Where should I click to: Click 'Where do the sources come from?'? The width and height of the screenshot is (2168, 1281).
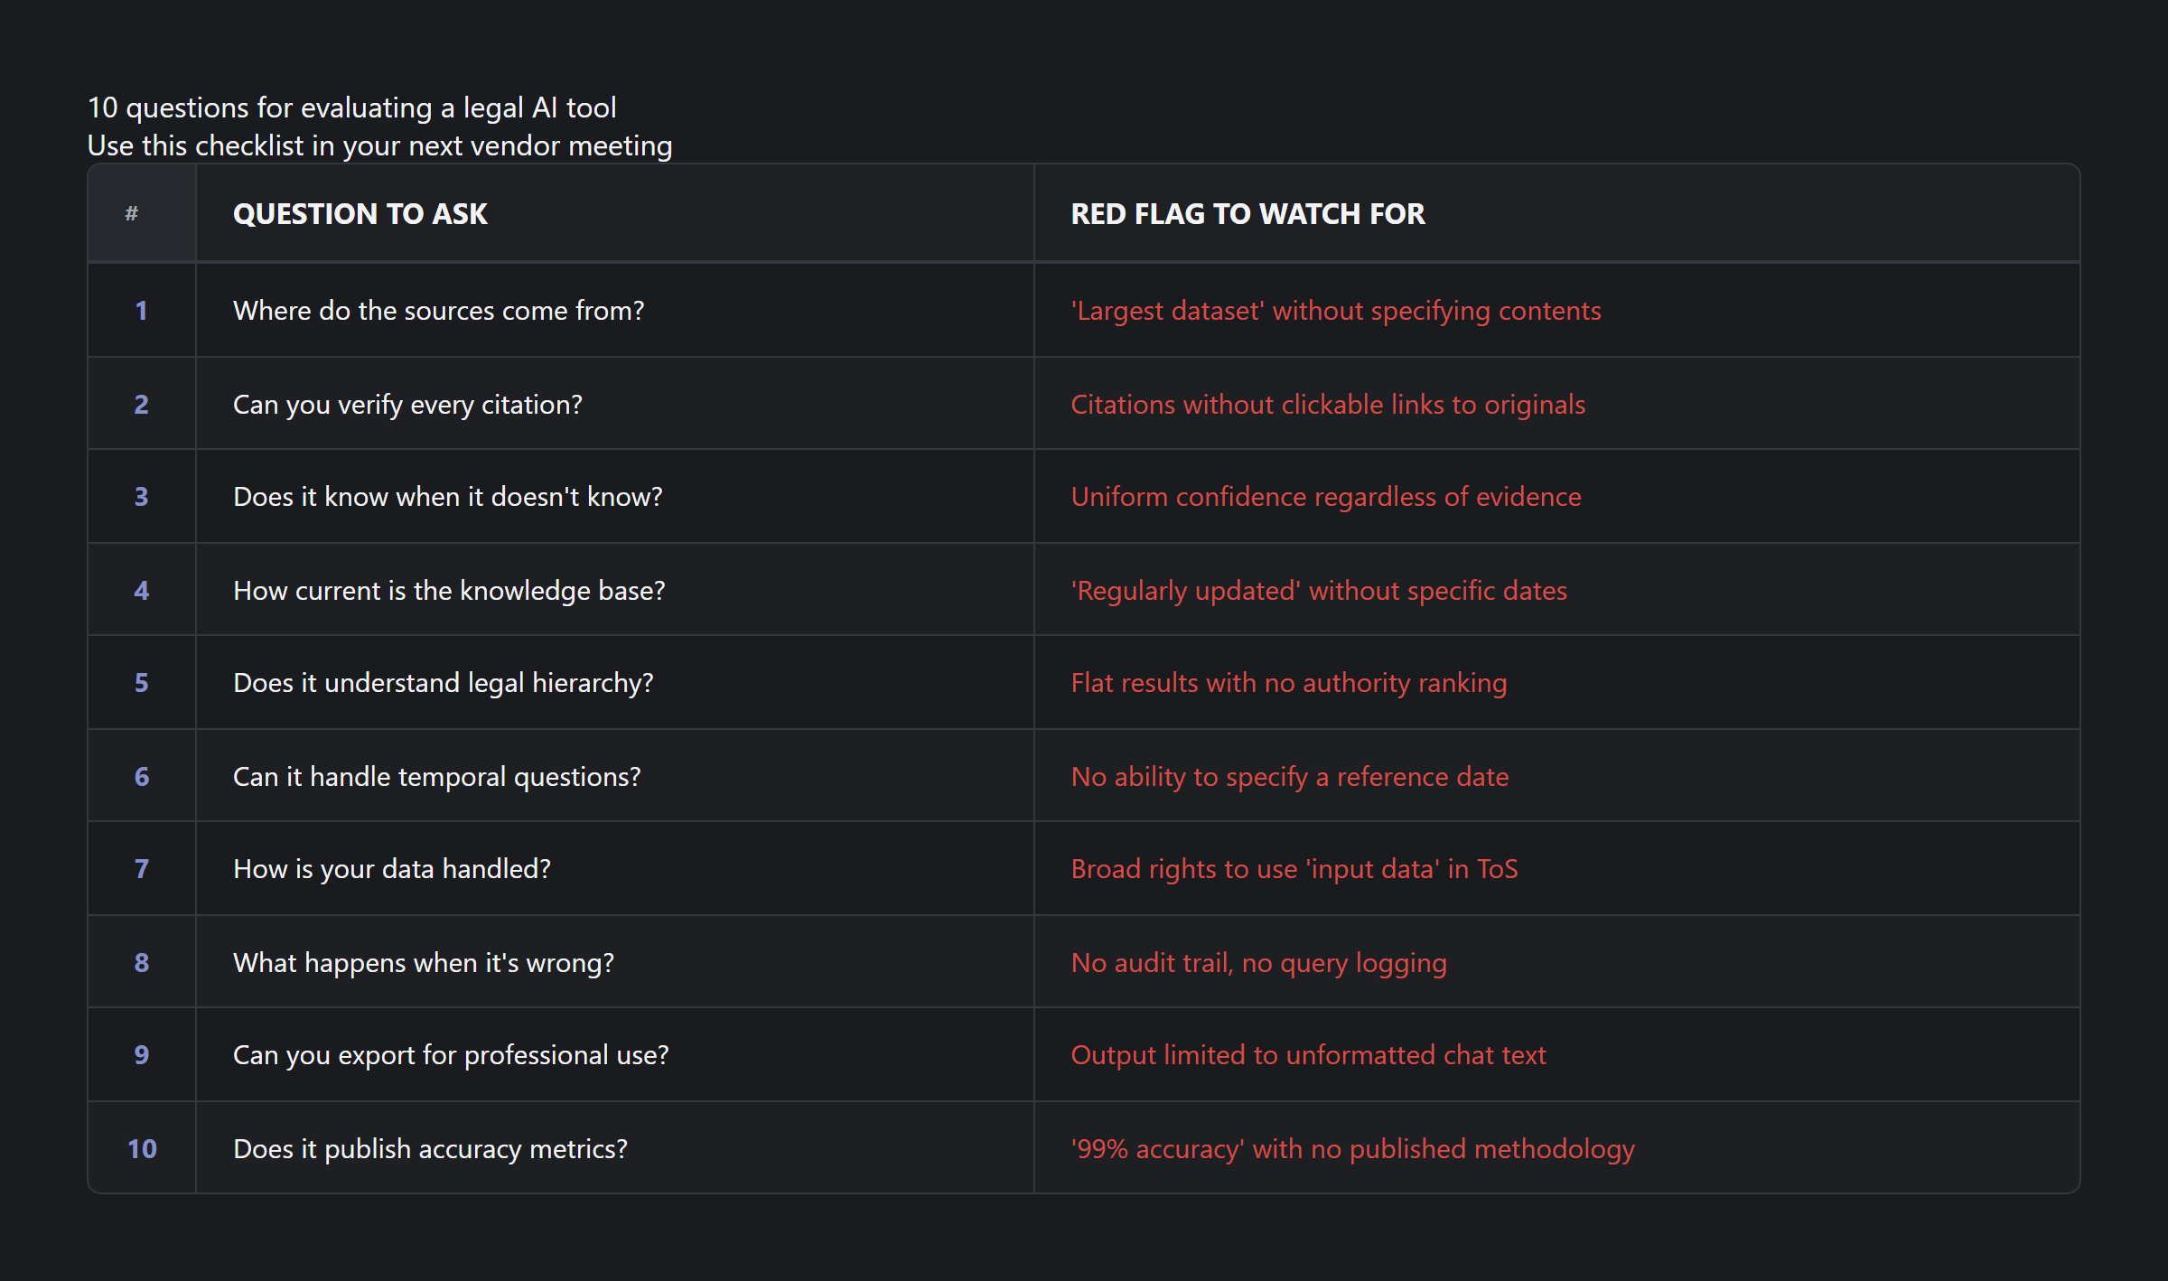[x=438, y=311]
